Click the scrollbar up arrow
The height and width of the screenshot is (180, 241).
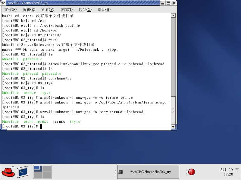[x=173, y=16]
